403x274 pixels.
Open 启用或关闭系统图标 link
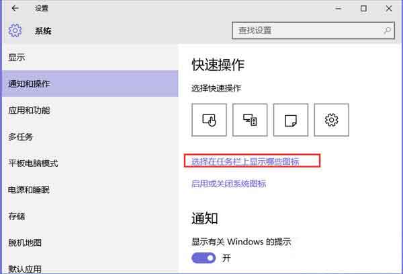(228, 184)
